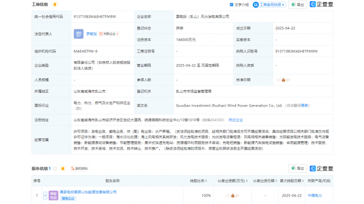The image size is (364, 204).
Task: Click the bell alert icon beside 股东信息
Action: (x=63, y=169)
